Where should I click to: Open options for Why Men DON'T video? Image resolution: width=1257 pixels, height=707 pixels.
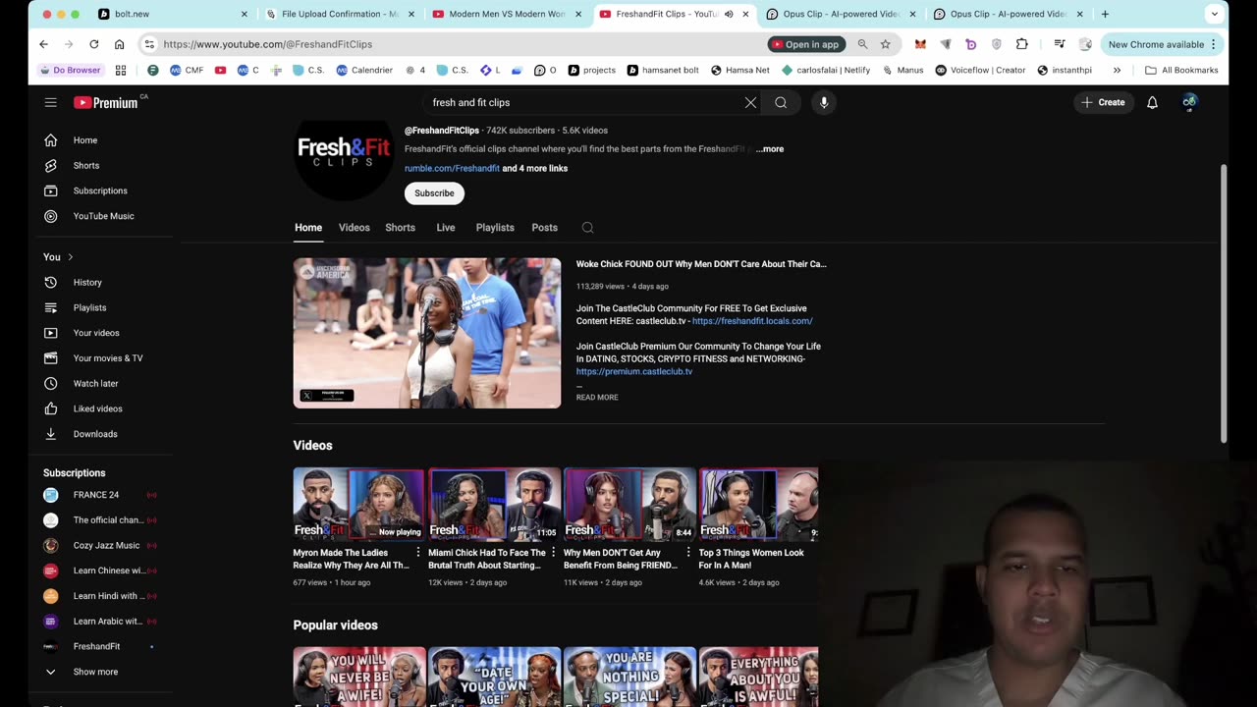[688, 553]
